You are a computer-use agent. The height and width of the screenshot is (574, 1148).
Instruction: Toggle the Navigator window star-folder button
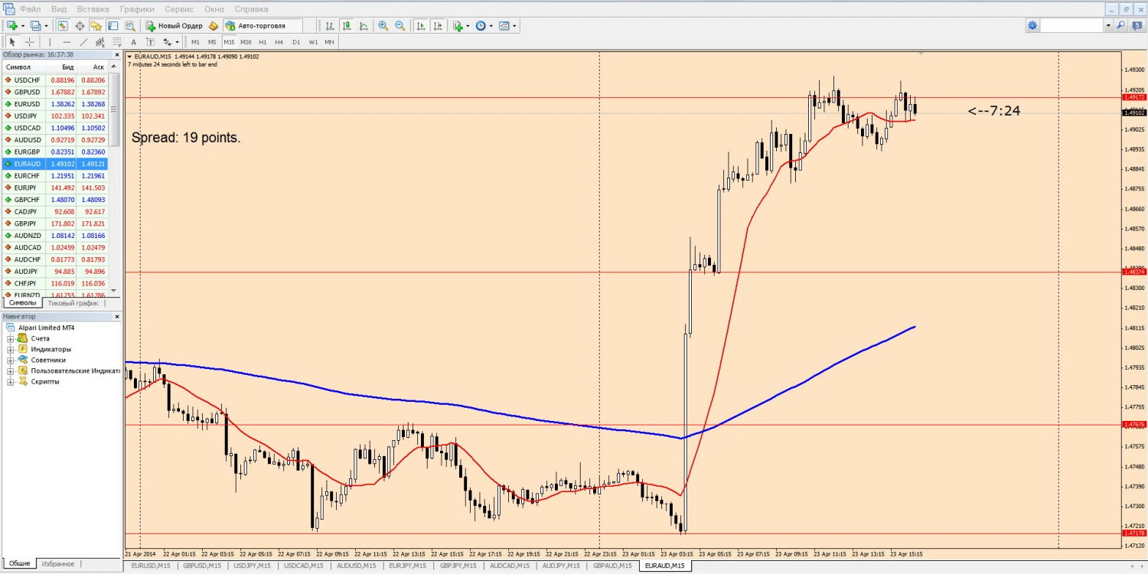96,26
